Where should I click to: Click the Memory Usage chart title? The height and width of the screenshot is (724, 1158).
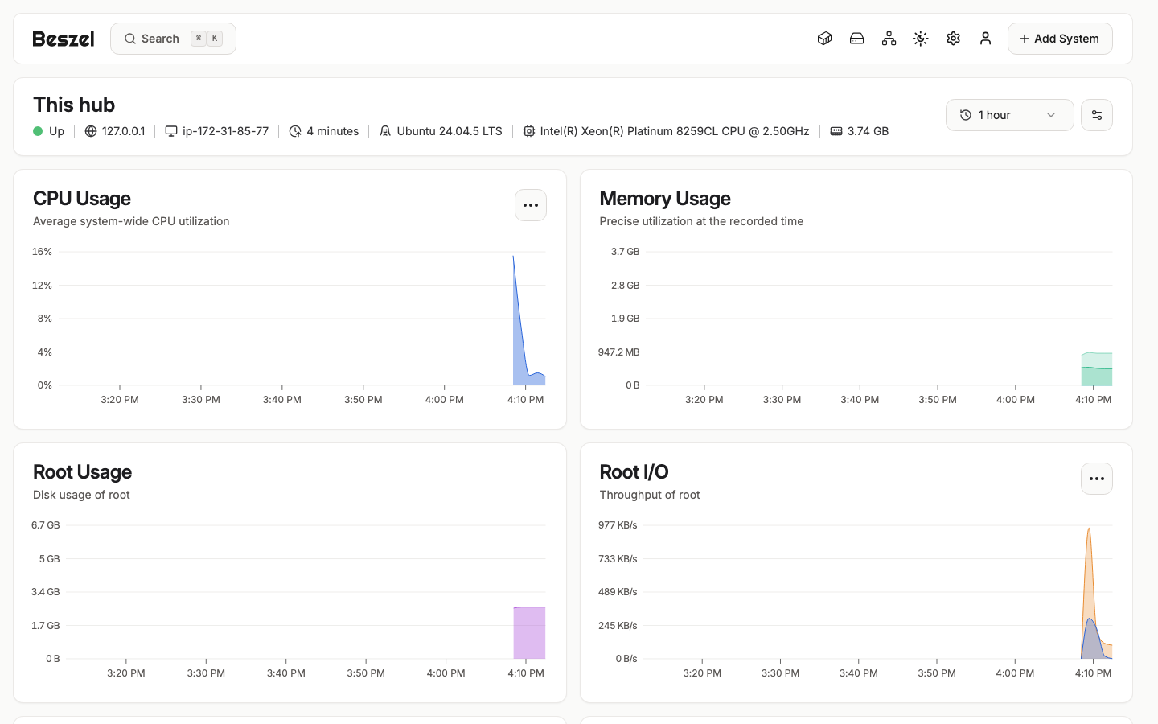pos(665,199)
